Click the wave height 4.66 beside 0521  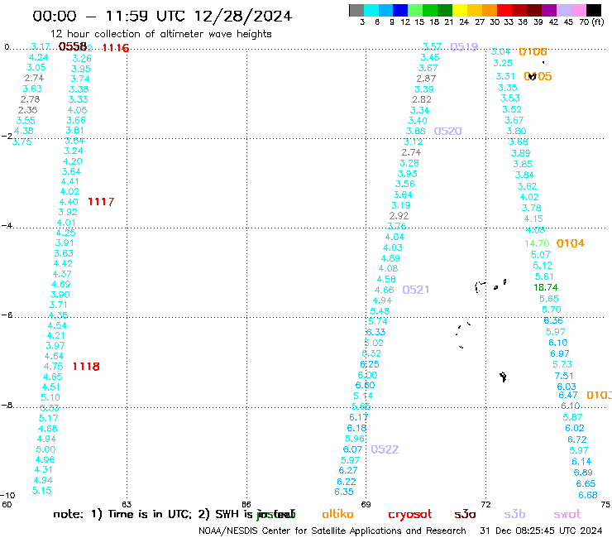click(384, 290)
